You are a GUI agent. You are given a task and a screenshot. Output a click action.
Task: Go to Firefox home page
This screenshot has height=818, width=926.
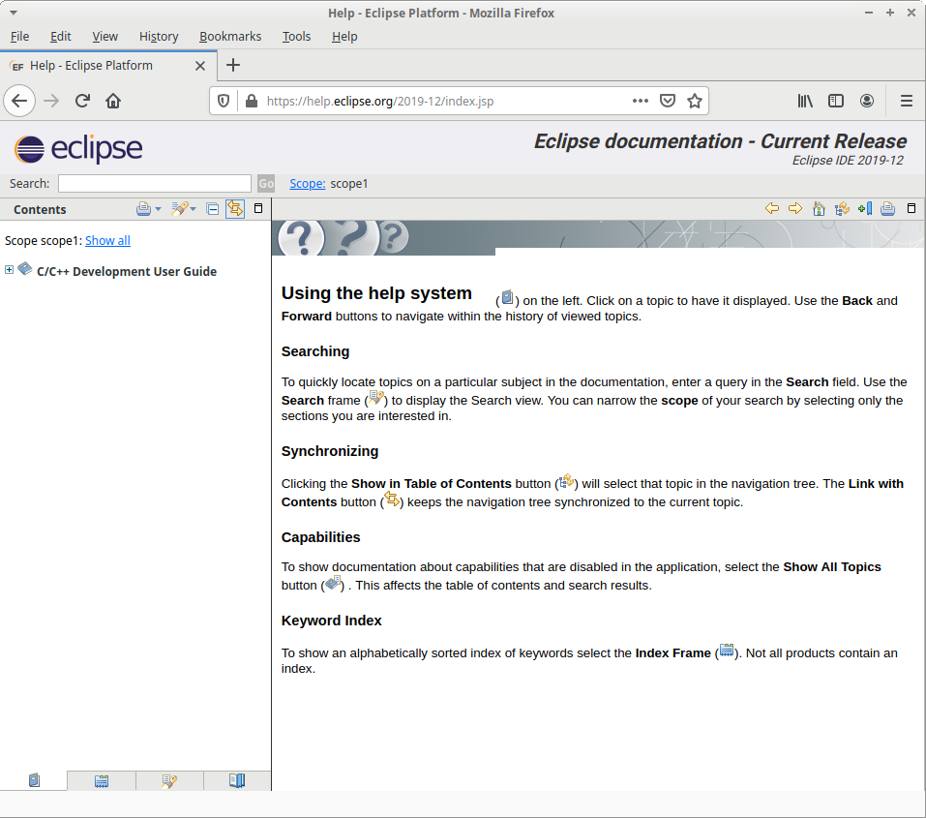pyautogui.click(x=113, y=101)
